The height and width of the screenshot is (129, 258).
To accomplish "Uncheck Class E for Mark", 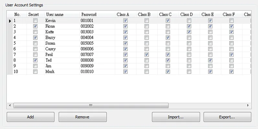I will pos(210,72).
